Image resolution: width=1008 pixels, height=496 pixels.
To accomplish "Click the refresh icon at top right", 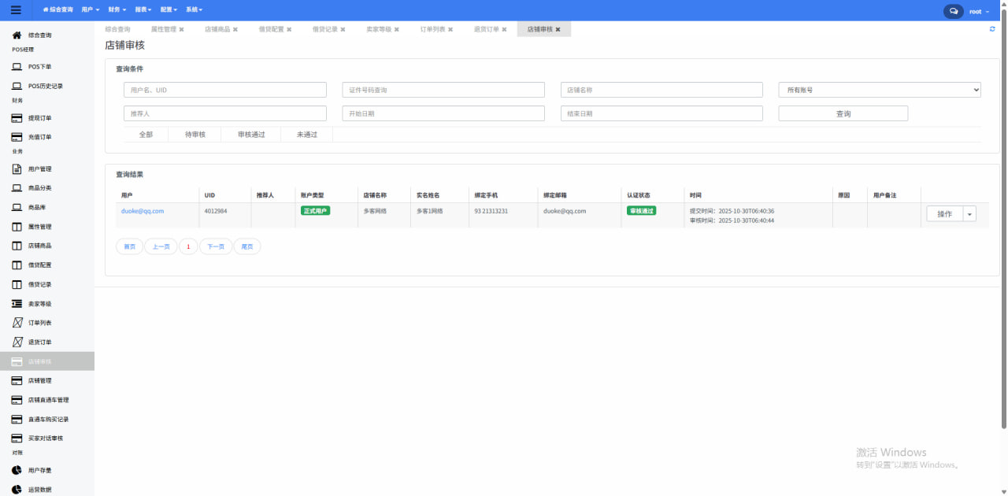I will point(992,29).
